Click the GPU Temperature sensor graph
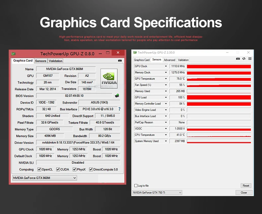This screenshot has width=262, height=214. [219, 79]
